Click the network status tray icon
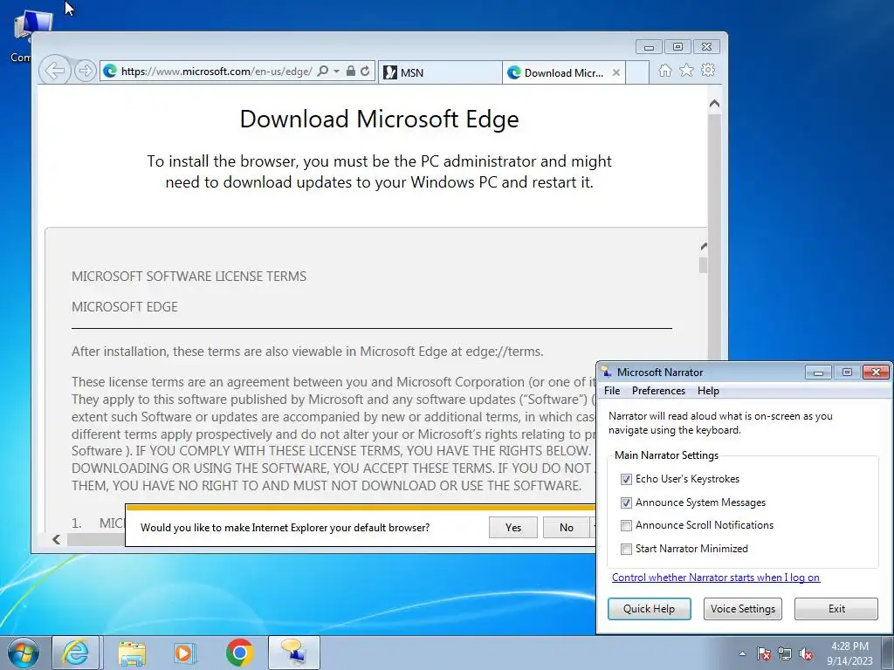Image resolution: width=894 pixels, height=670 pixels. click(785, 653)
